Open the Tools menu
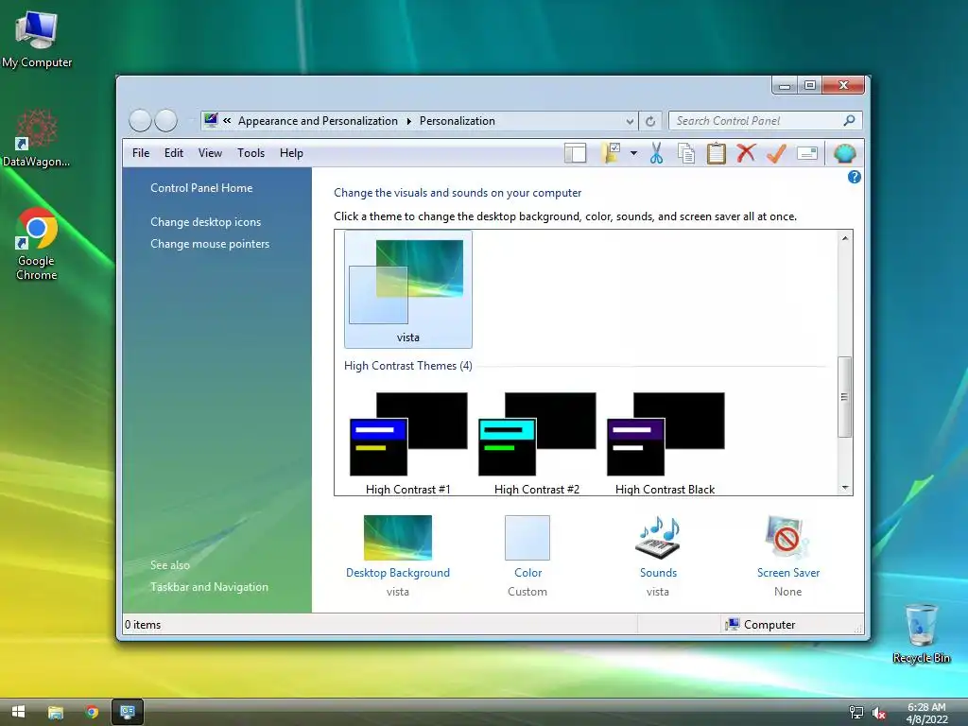Viewport: 968px width, 726px height. click(251, 153)
